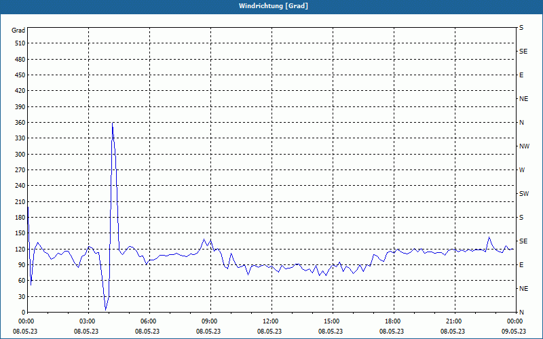
Task: Select the 270 degree axis value
Action: [20, 170]
